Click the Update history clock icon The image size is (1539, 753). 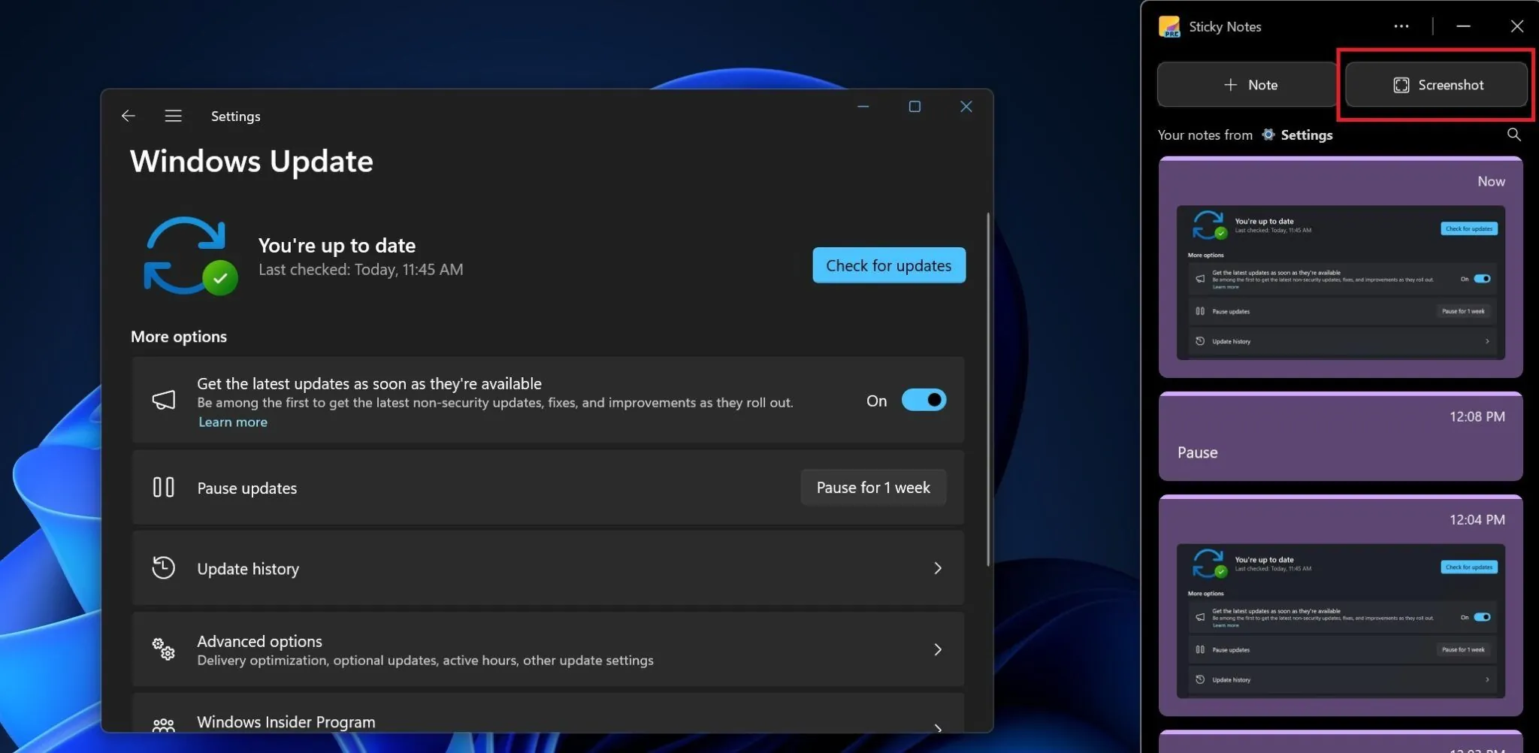pyautogui.click(x=163, y=568)
